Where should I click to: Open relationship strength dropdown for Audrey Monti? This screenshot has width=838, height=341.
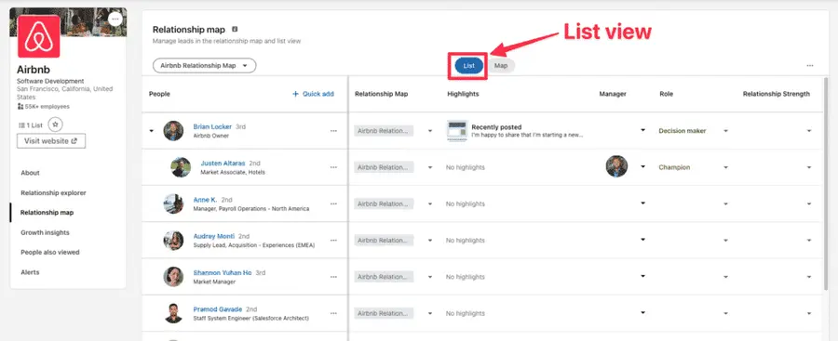tap(809, 240)
